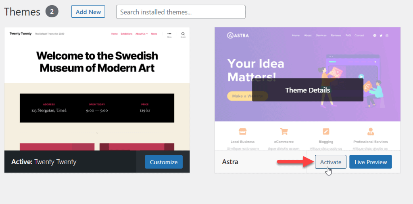The width and height of the screenshot is (413, 204).
Task: Open Live Preview for Astra
Action: point(371,162)
